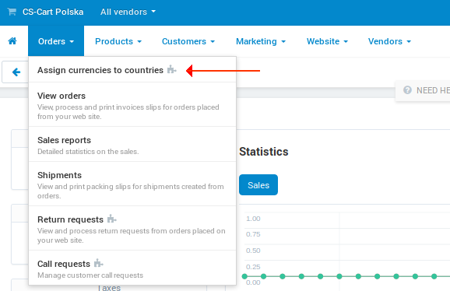Click the 0.50 axis label on the chart
This screenshot has width=450, height=291.
253,251
